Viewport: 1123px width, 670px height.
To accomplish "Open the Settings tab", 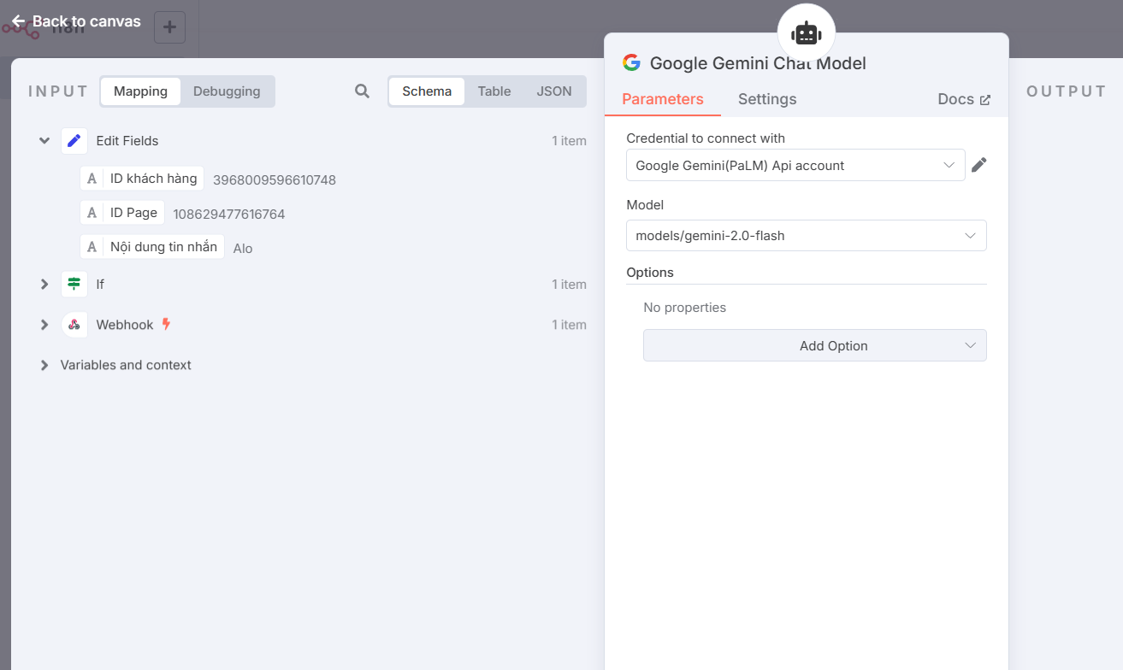I will point(767,99).
